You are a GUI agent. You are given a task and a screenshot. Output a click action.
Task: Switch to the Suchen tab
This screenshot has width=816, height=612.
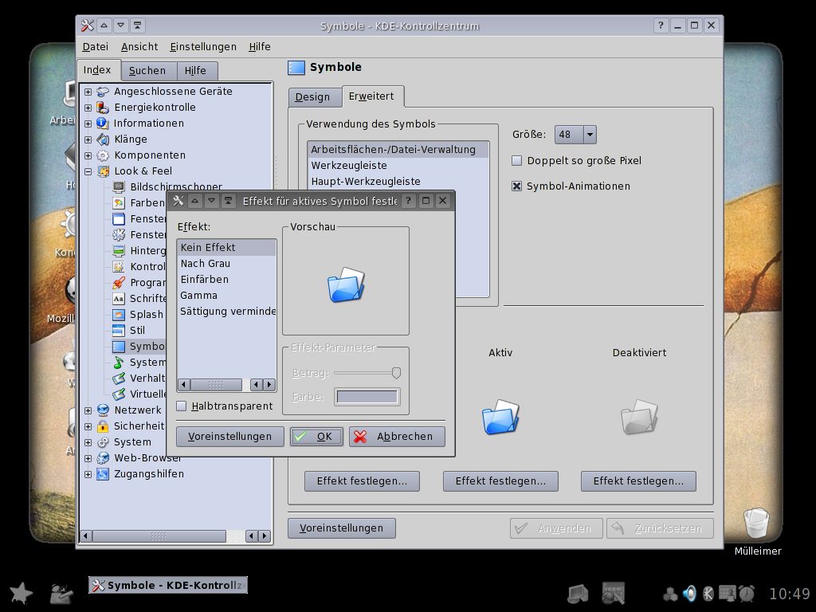click(x=147, y=71)
